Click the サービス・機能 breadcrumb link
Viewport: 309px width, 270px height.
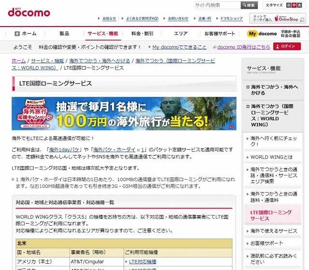click(47, 61)
